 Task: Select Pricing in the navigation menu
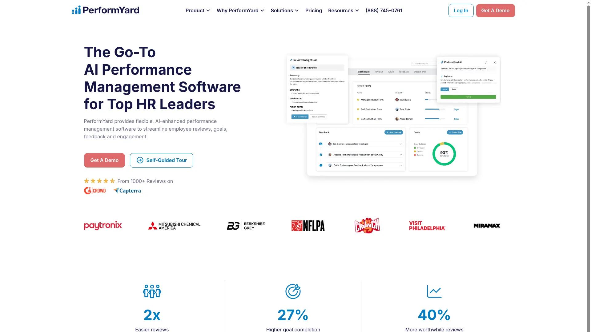point(313,10)
